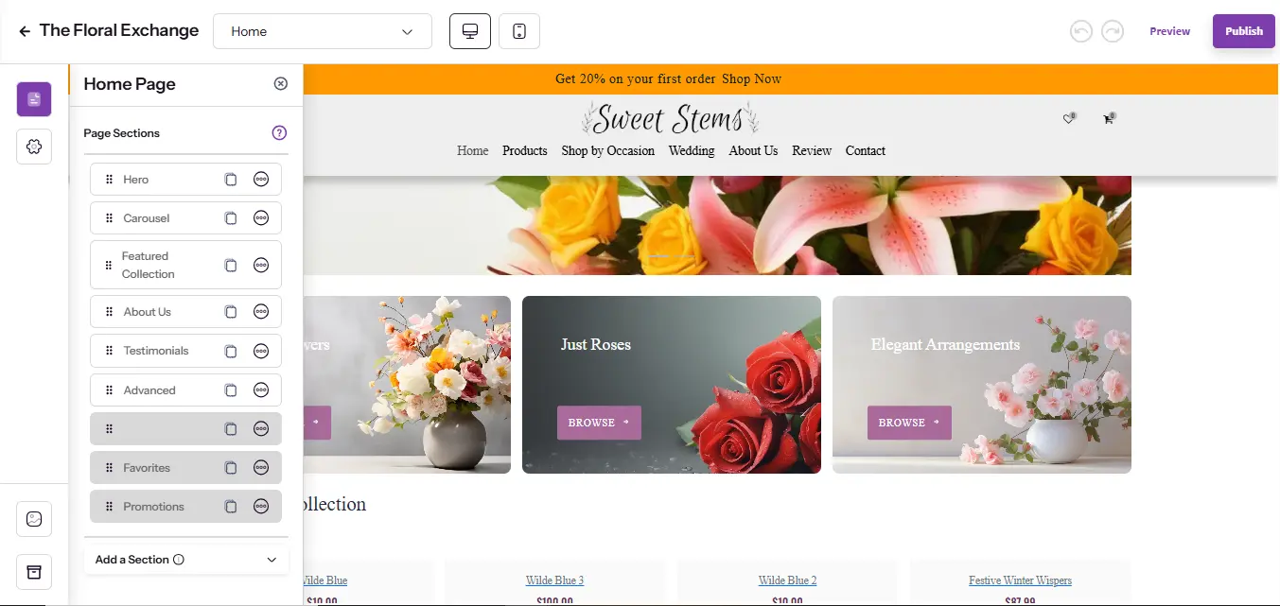Viewport: 1280px width, 606px height.
Task: Publish the site
Action: (x=1244, y=31)
